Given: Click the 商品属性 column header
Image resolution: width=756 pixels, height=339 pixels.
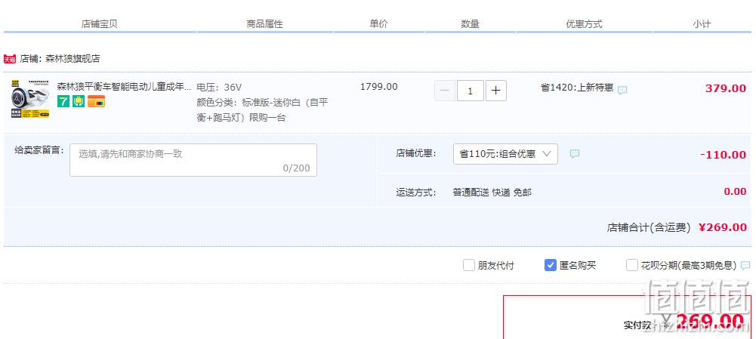Looking at the screenshot, I should point(264,23).
